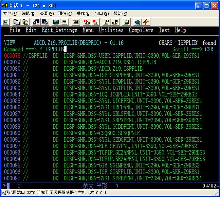Select the ISPF Edit action bar item
This screenshot has width=220, height=197.
[31, 30]
